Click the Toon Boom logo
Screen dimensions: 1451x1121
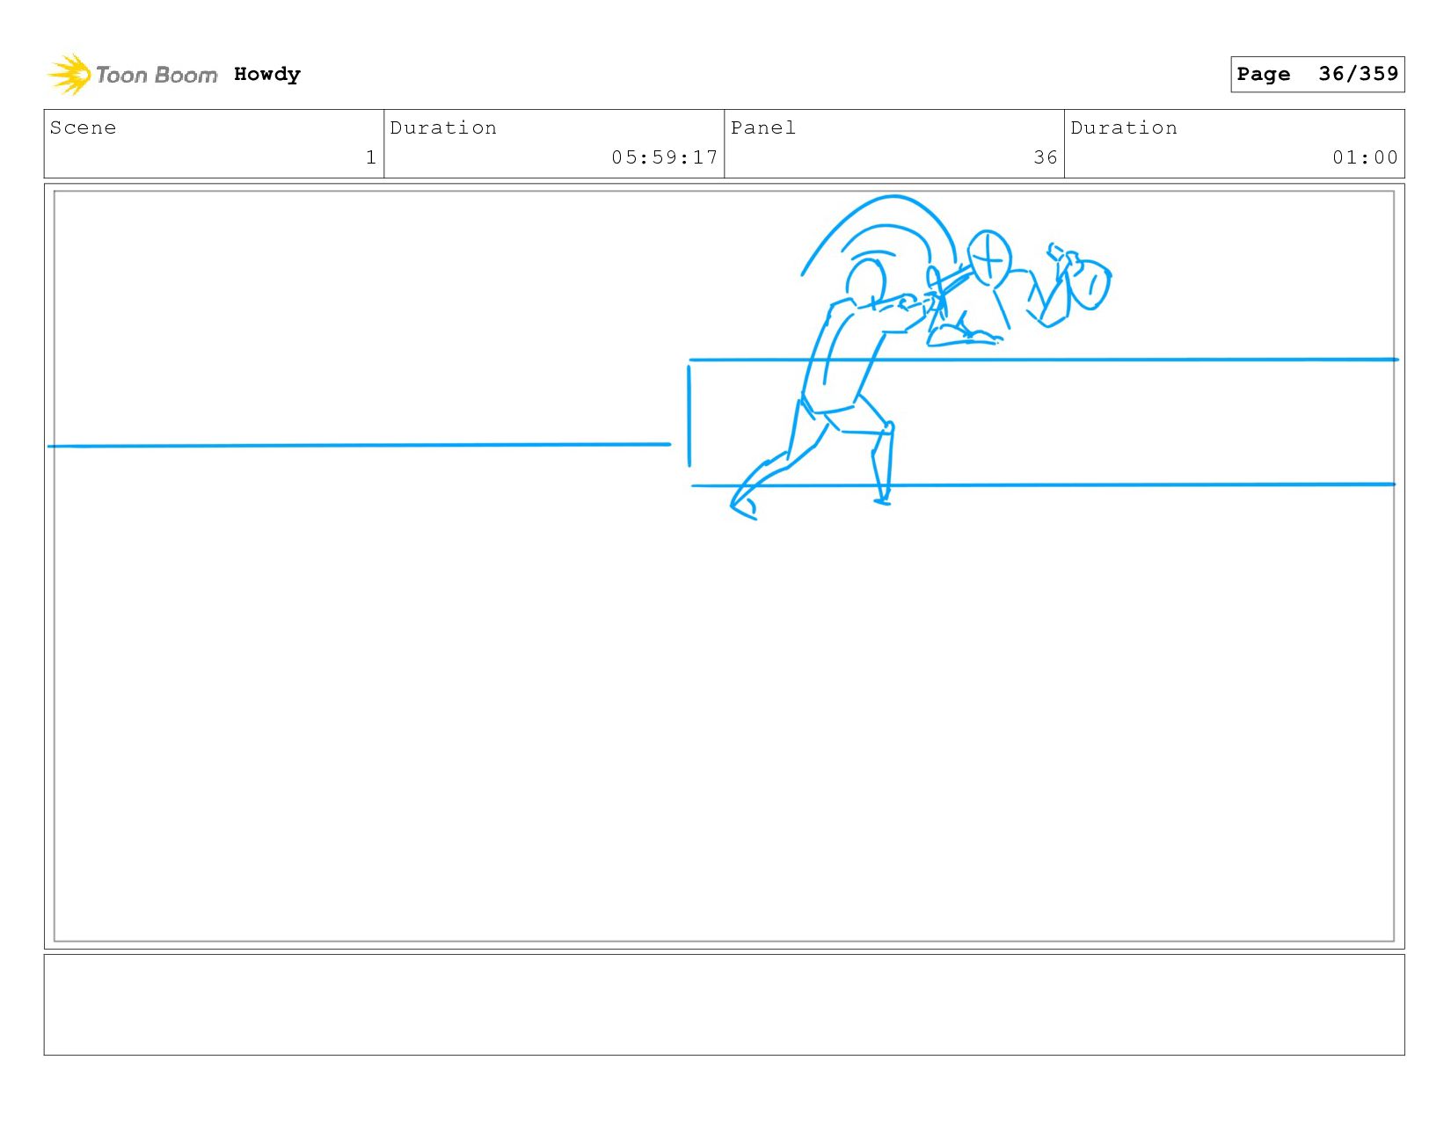point(132,75)
